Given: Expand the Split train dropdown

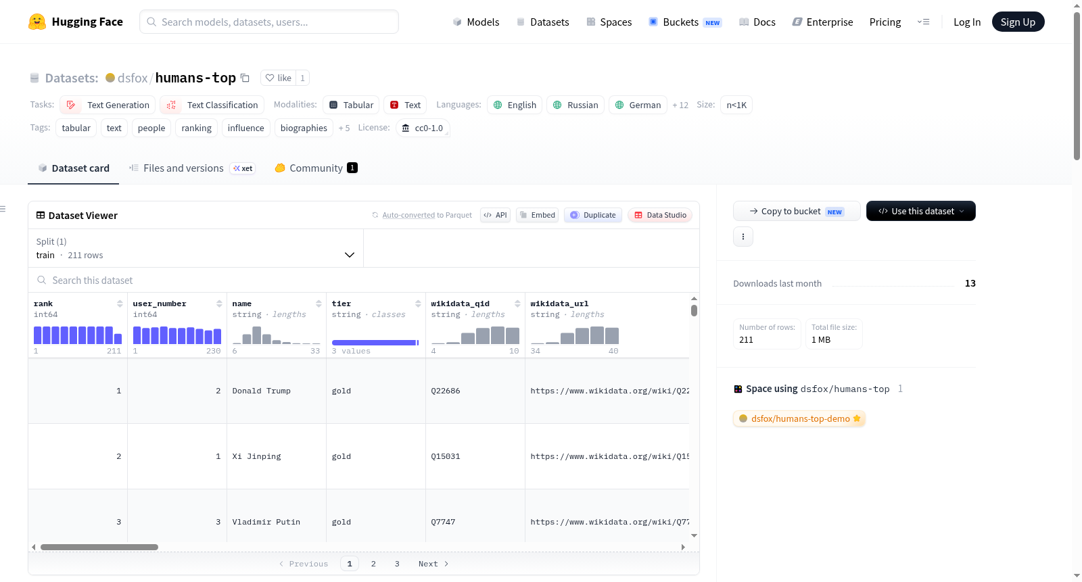Looking at the screenshot, I should pyautogui.click(x=196, y=248).
